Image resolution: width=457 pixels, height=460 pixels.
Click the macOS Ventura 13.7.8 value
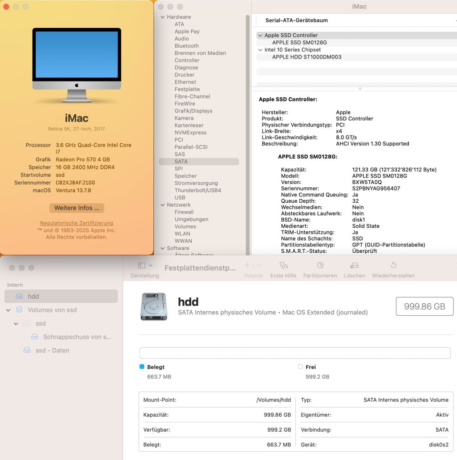coord(73,190)
